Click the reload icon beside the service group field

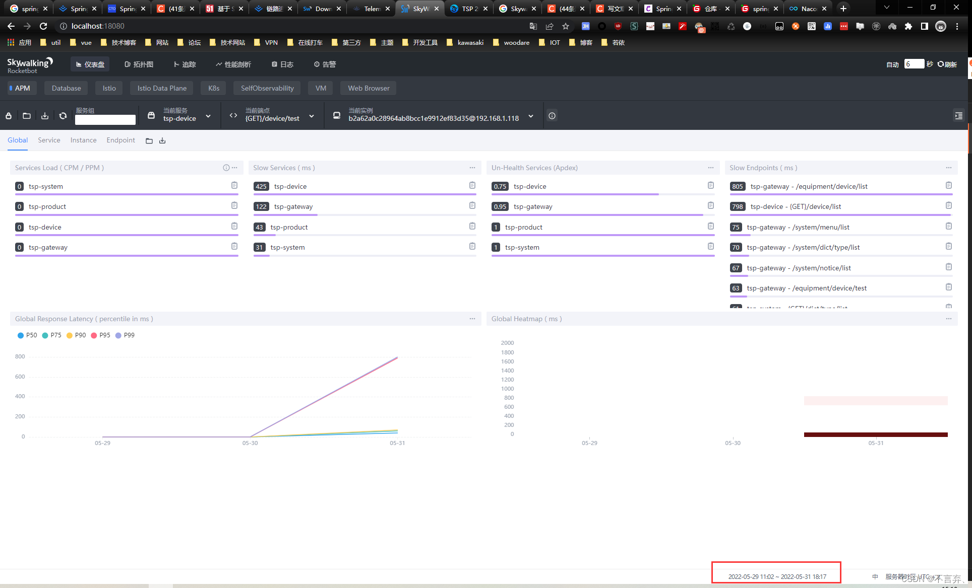pyautogui.click(x=63, y=116)
